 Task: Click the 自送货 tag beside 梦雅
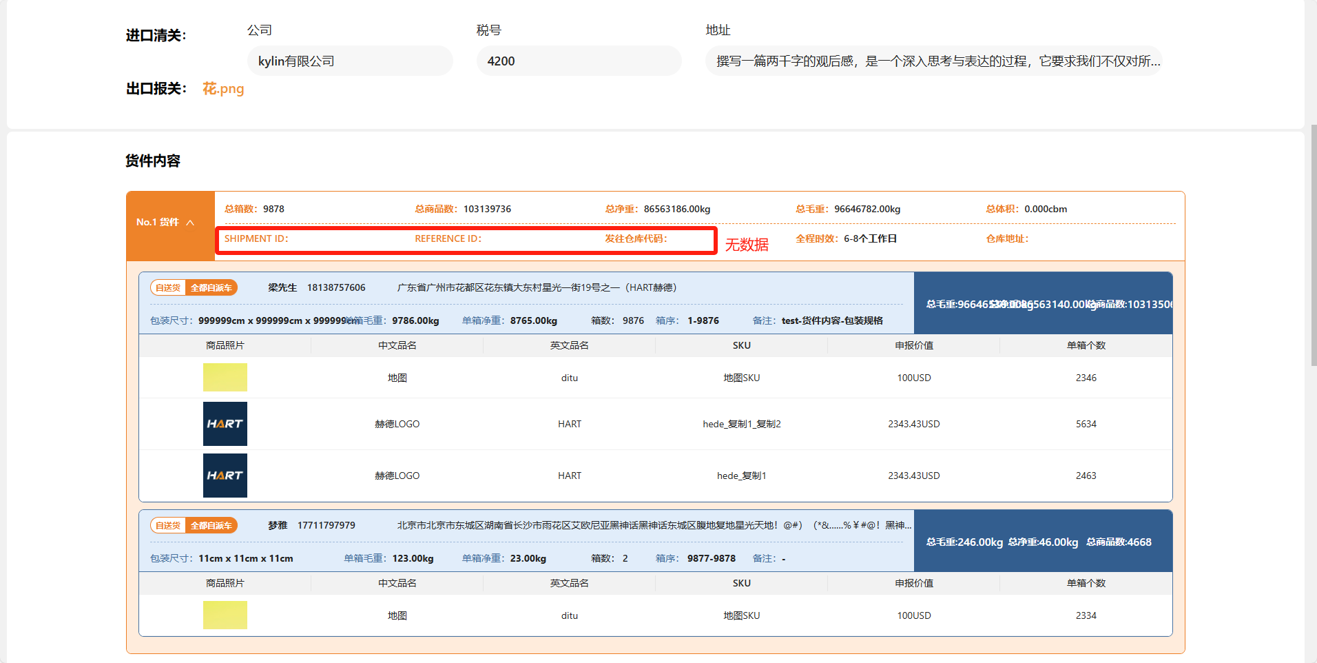[x=168, y=526]
